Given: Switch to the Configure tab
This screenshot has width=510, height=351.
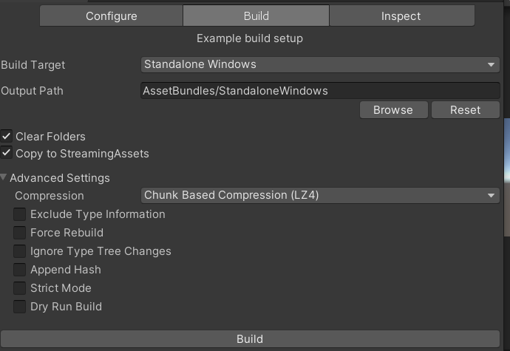Looking at the screenshot, I should tap(111, 16).
